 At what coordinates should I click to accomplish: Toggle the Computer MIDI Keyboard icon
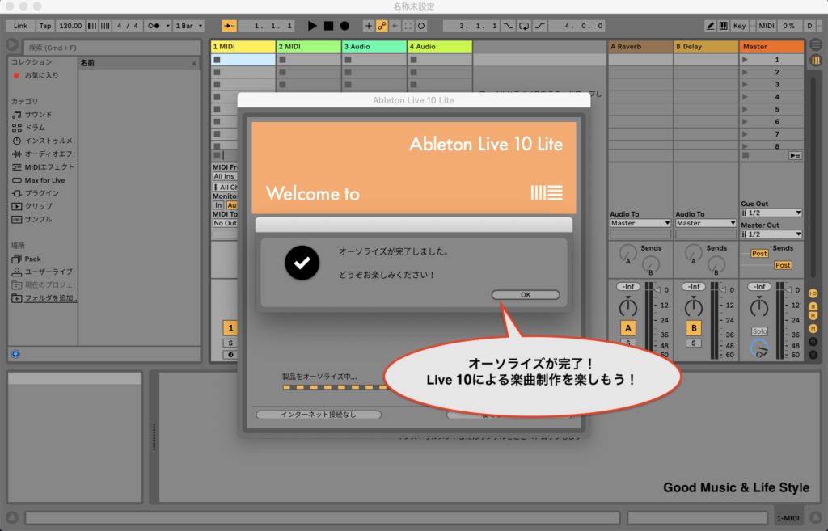click(x=723, y=25)
